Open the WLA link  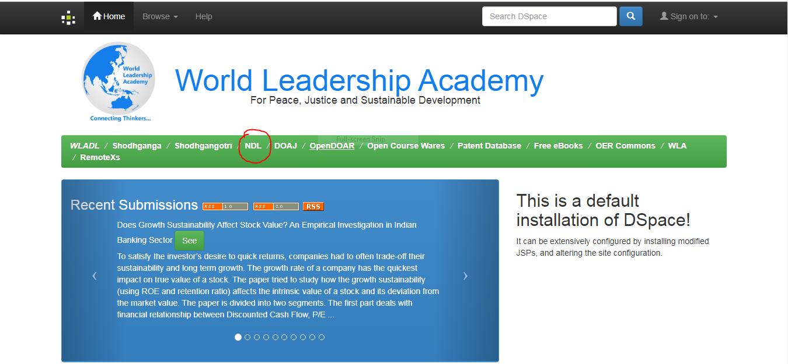tap(677, 146)
